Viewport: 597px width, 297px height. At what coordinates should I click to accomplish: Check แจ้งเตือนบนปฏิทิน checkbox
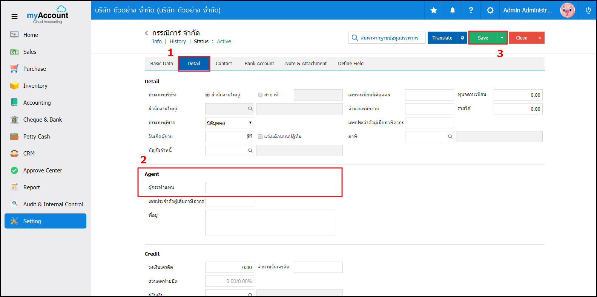260,137
